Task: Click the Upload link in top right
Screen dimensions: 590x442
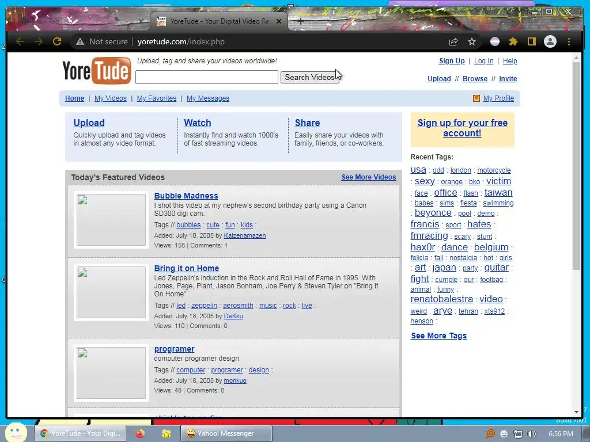Action: 439,78
